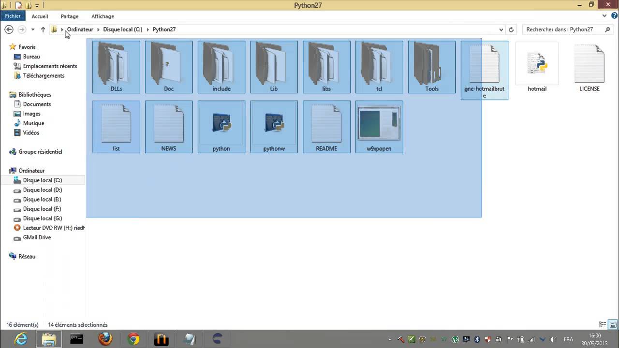Select the Lib folder (capital L)

click(x=274, y=67)
